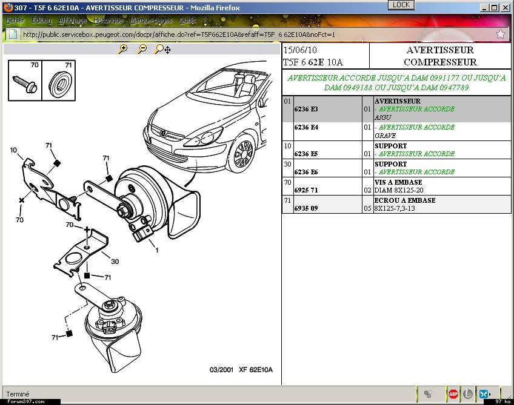Click part number 6935 09
This screenshot has width=514, height=405.
[x=306, y=208]
